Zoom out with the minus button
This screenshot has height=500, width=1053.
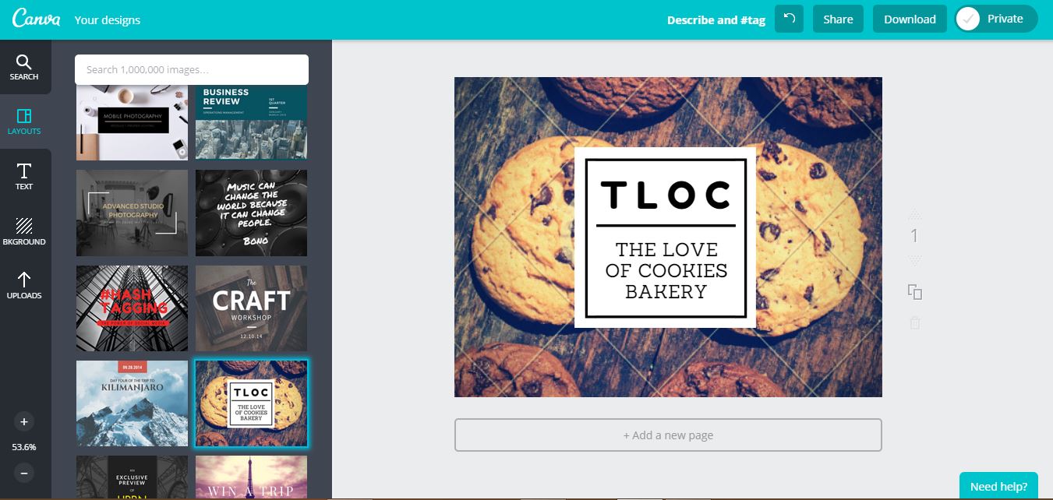(x=24, y=472)
